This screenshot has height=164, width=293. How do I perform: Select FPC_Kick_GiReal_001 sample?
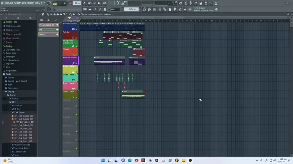coord(23,116)
